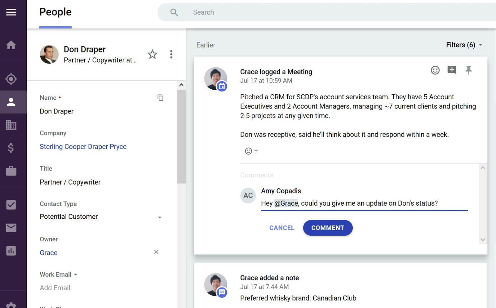The image size is (496, 308).
Task: Click comments scroll up arrow
Action: 483,168
